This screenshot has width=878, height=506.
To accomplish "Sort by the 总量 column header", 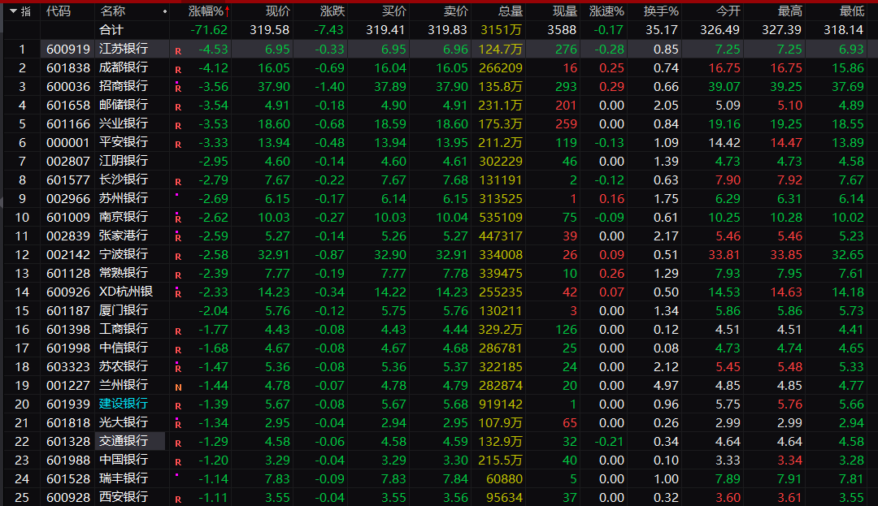I will click(510, 11).
